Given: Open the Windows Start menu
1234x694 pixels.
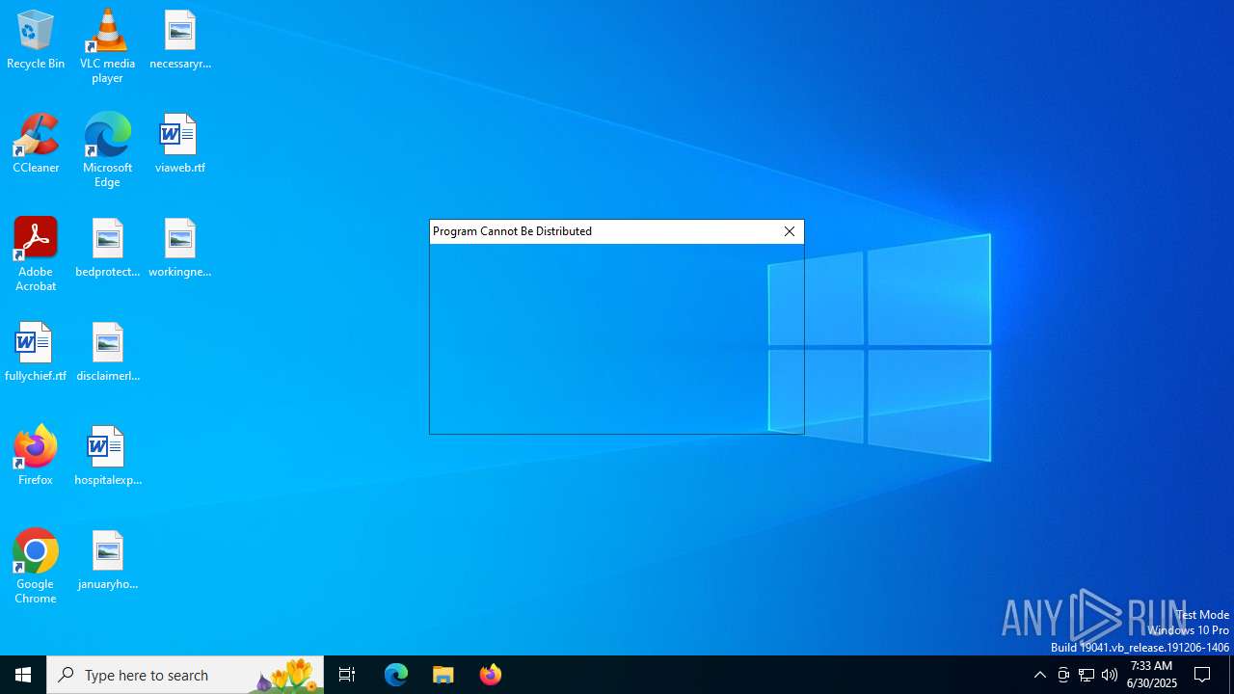Looking at the screenshot, I should coord(23,675).
